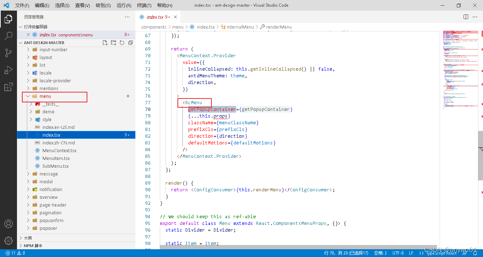Expand the mentions folder

coord(76,89)
